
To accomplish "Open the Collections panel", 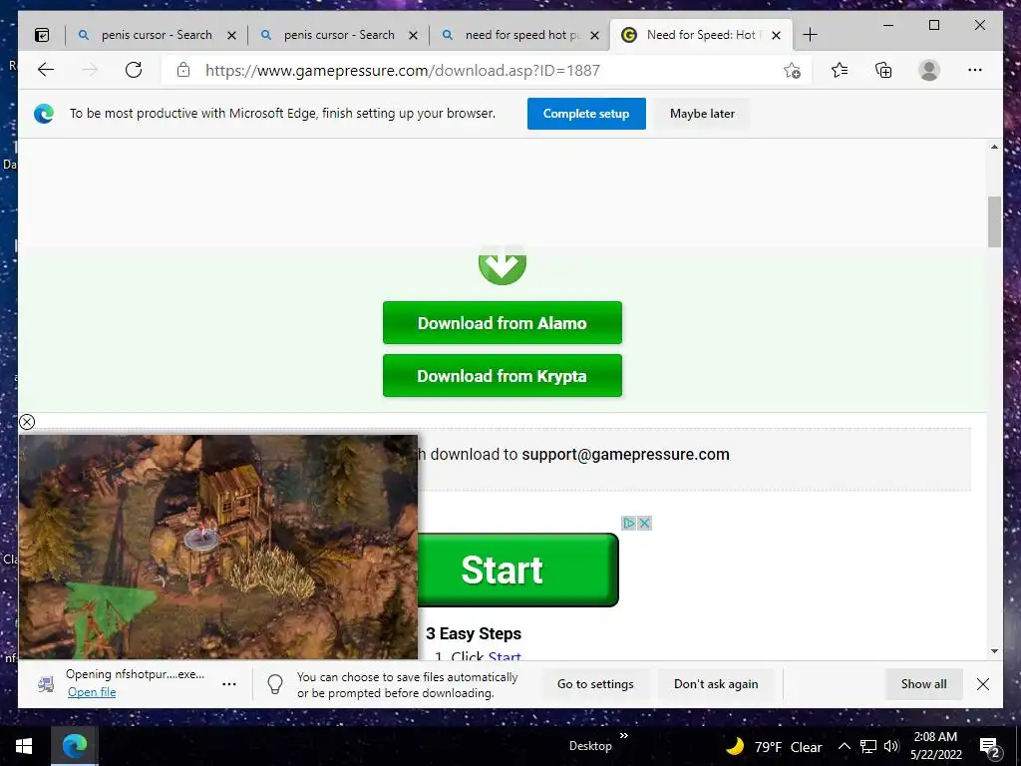I will [883, 70].
